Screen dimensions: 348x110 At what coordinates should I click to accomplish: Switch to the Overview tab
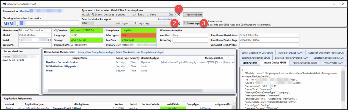click(249, 63)
